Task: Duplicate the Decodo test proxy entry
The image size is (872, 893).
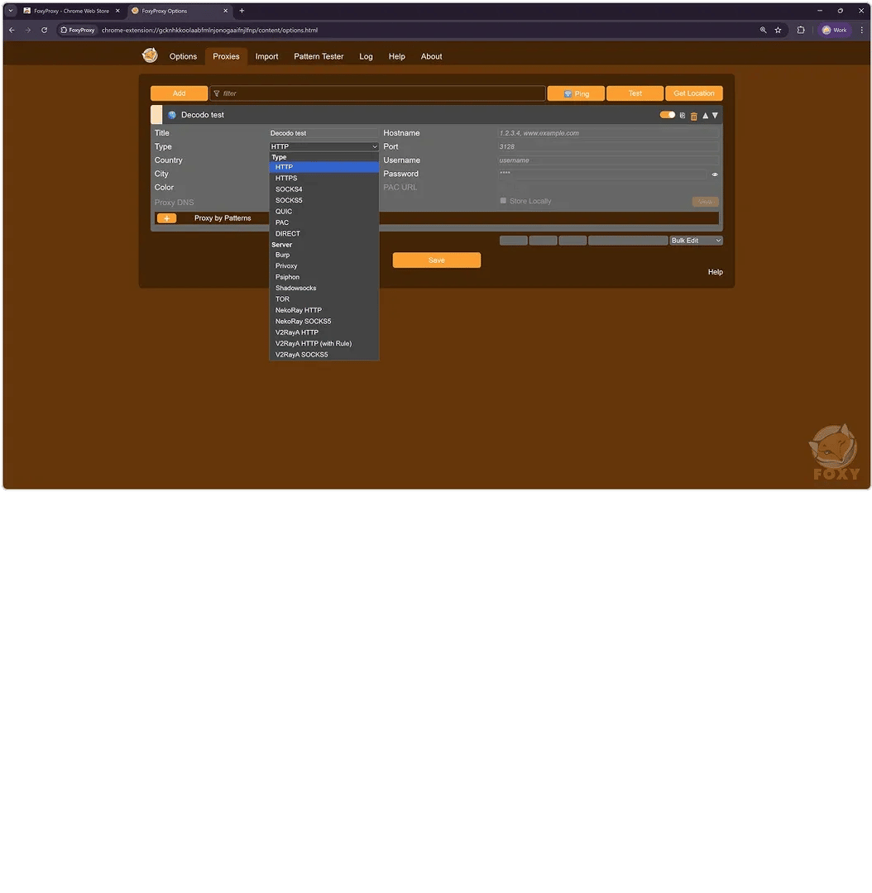Action: pos(683,116)
